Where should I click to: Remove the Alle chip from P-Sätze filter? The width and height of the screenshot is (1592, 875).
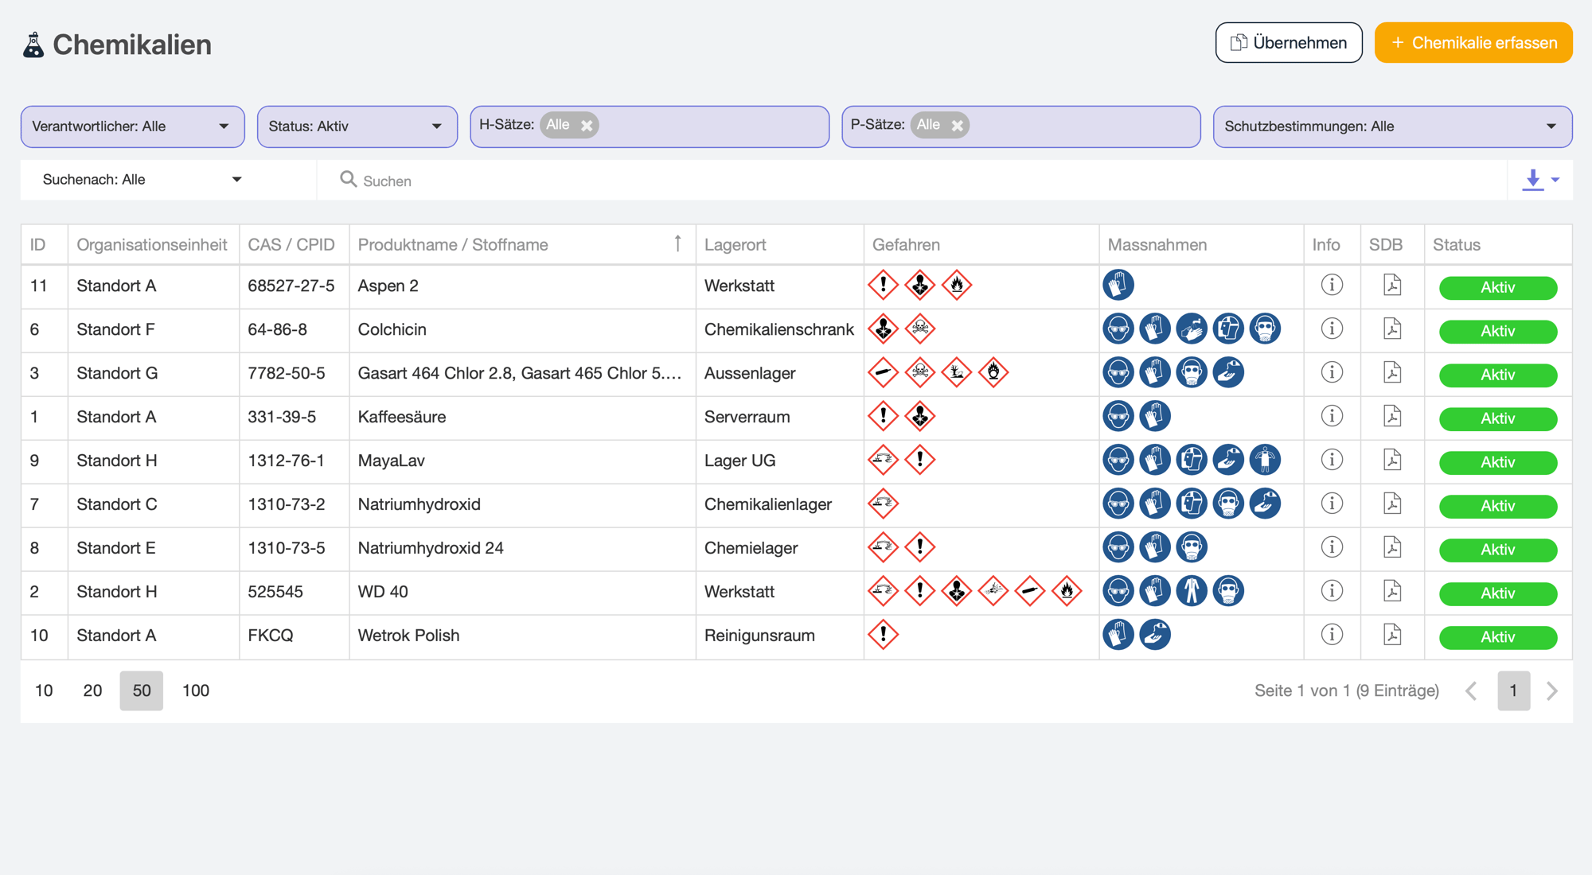coord(958,125)
